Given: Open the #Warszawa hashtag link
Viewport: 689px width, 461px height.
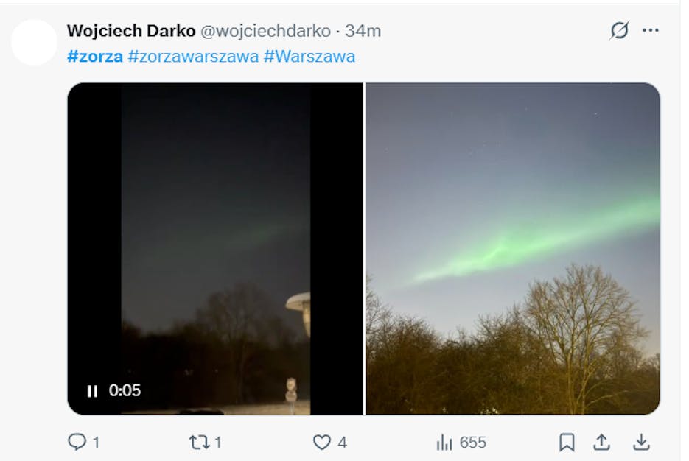Looking at the screenshot, I should (309, 56).
